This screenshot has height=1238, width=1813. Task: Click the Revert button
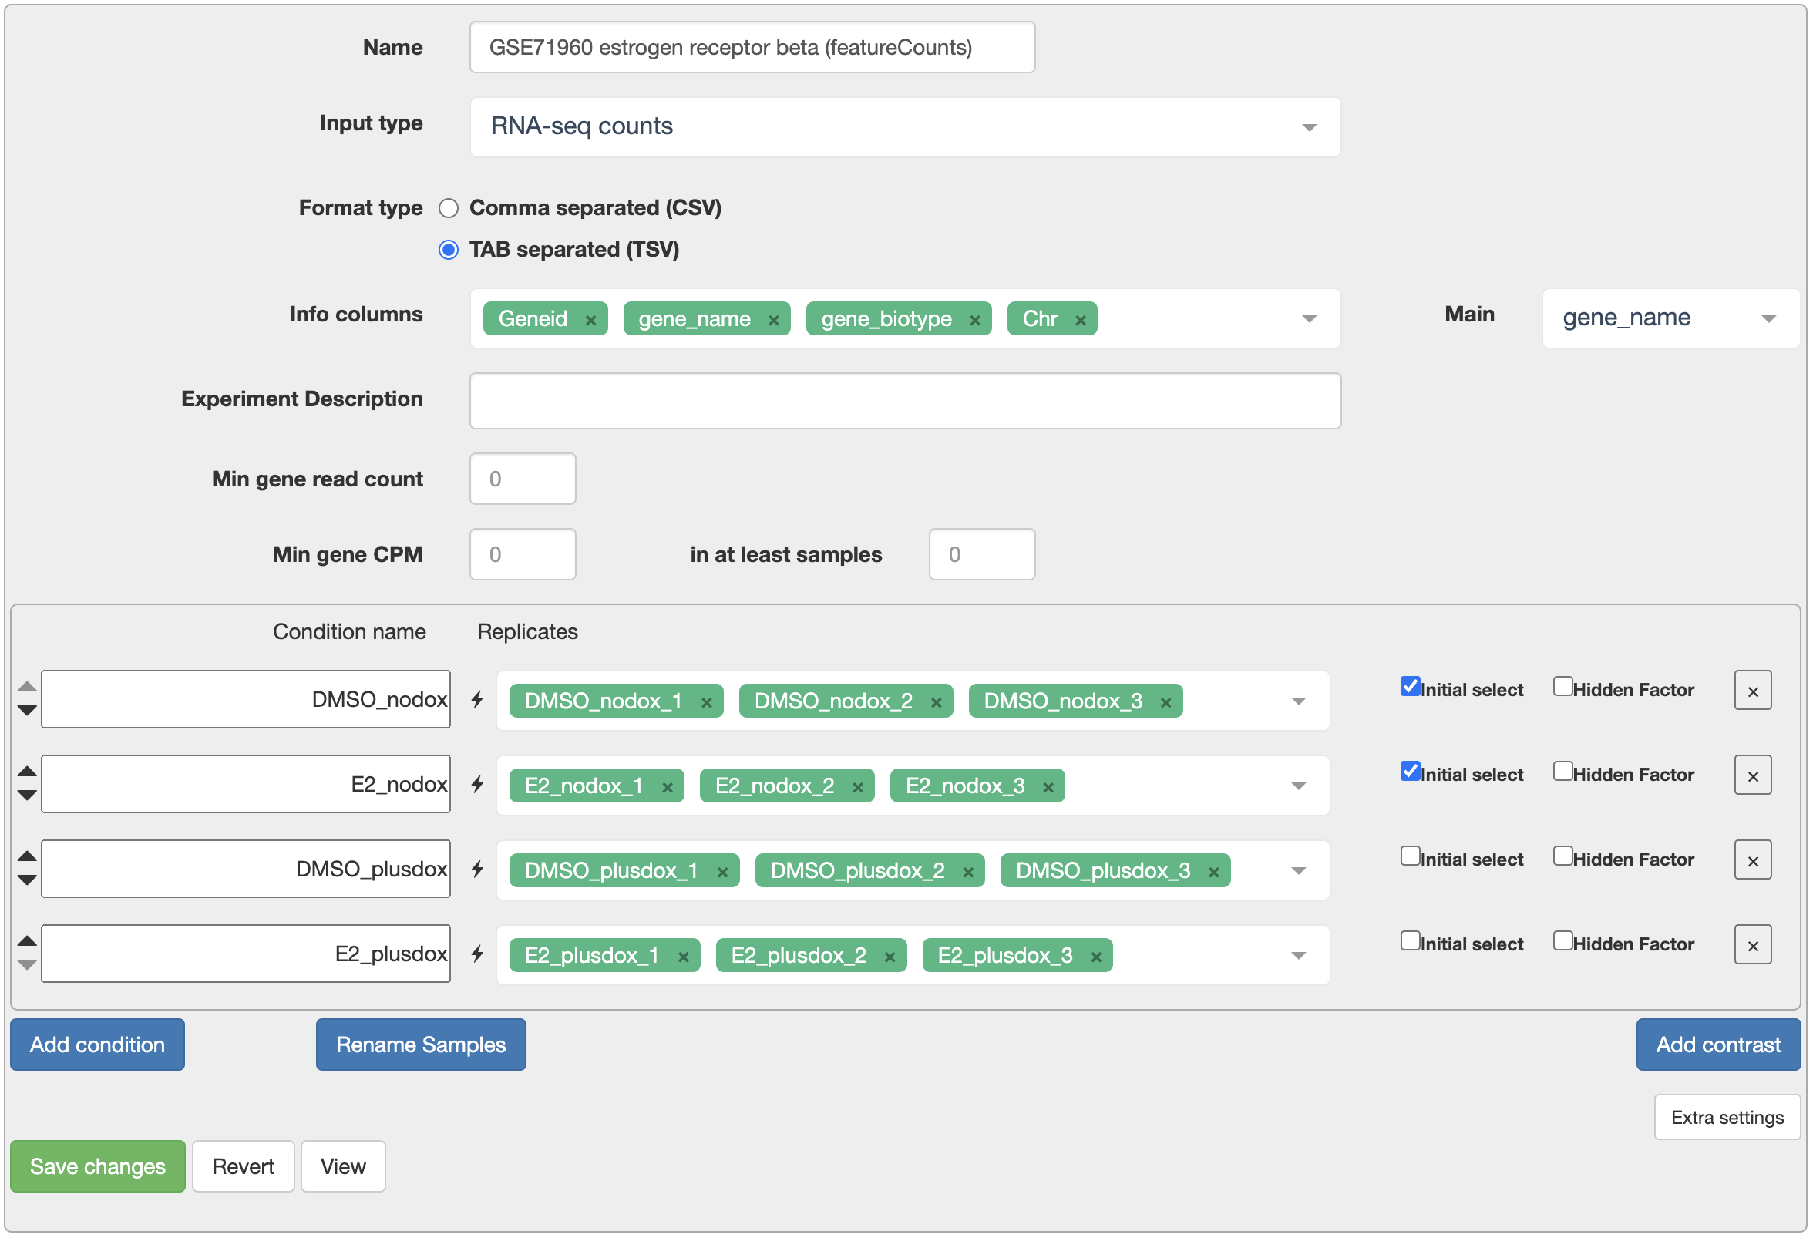[x=244, y=1168]
